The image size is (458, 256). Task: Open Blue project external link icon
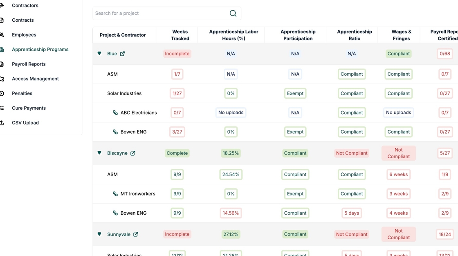click(x=122, y=54)
